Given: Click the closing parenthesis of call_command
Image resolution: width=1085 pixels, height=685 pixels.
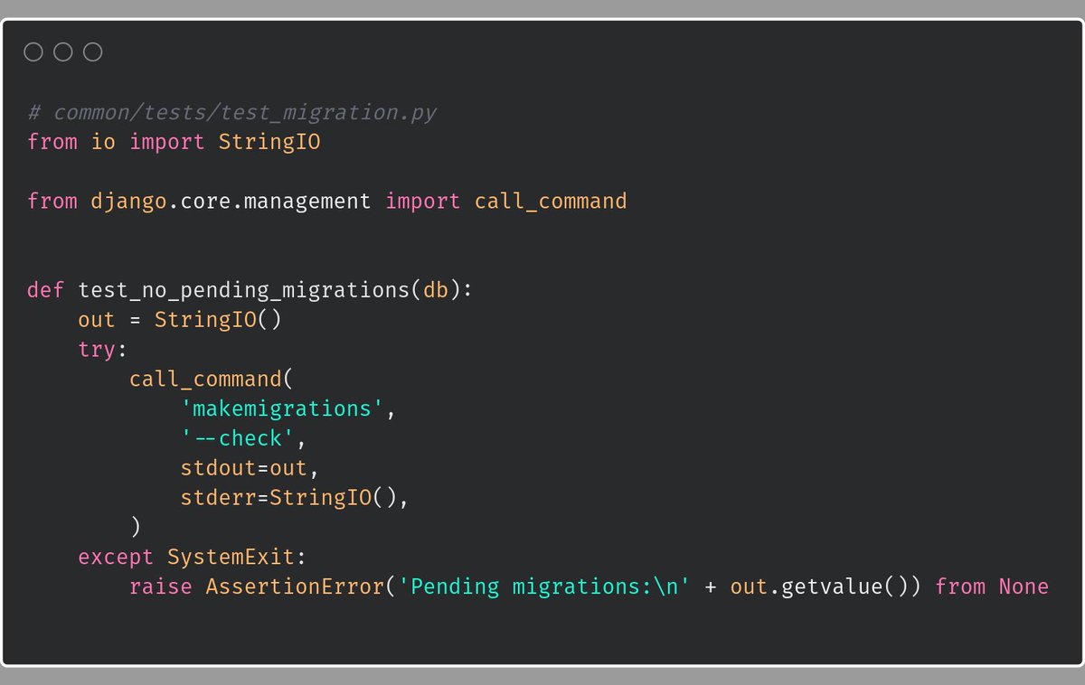Looking at the screenshot, I should (x=134, y=526).
